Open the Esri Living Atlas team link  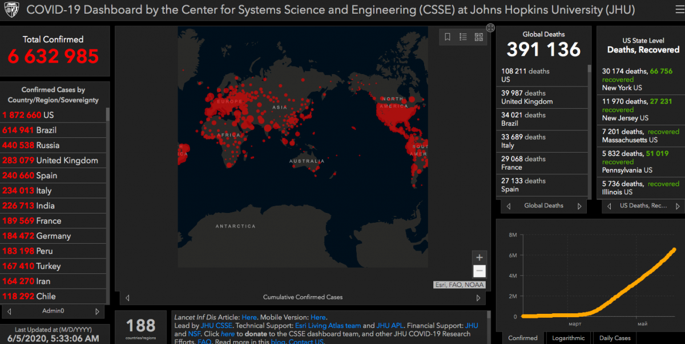[328, 326]
